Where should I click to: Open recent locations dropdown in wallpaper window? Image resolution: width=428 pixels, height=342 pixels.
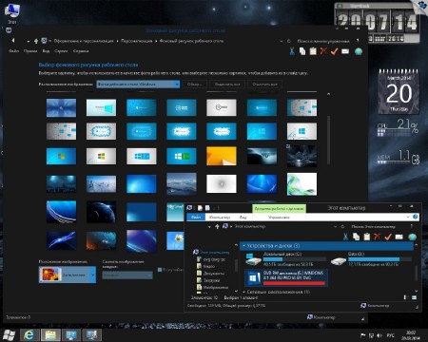[29, 41]
